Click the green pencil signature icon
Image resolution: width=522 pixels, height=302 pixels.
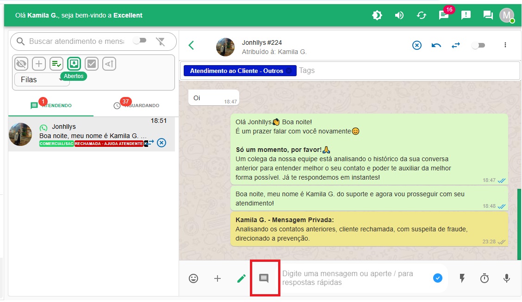(241, 278)
